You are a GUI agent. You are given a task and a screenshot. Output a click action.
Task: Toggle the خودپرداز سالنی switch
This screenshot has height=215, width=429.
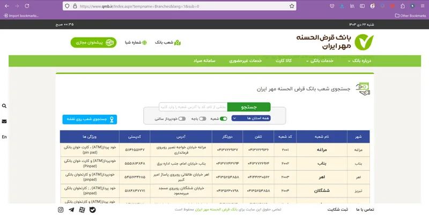[182, 118]
